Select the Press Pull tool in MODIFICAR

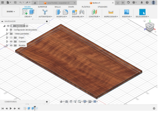tap(58, 12)
